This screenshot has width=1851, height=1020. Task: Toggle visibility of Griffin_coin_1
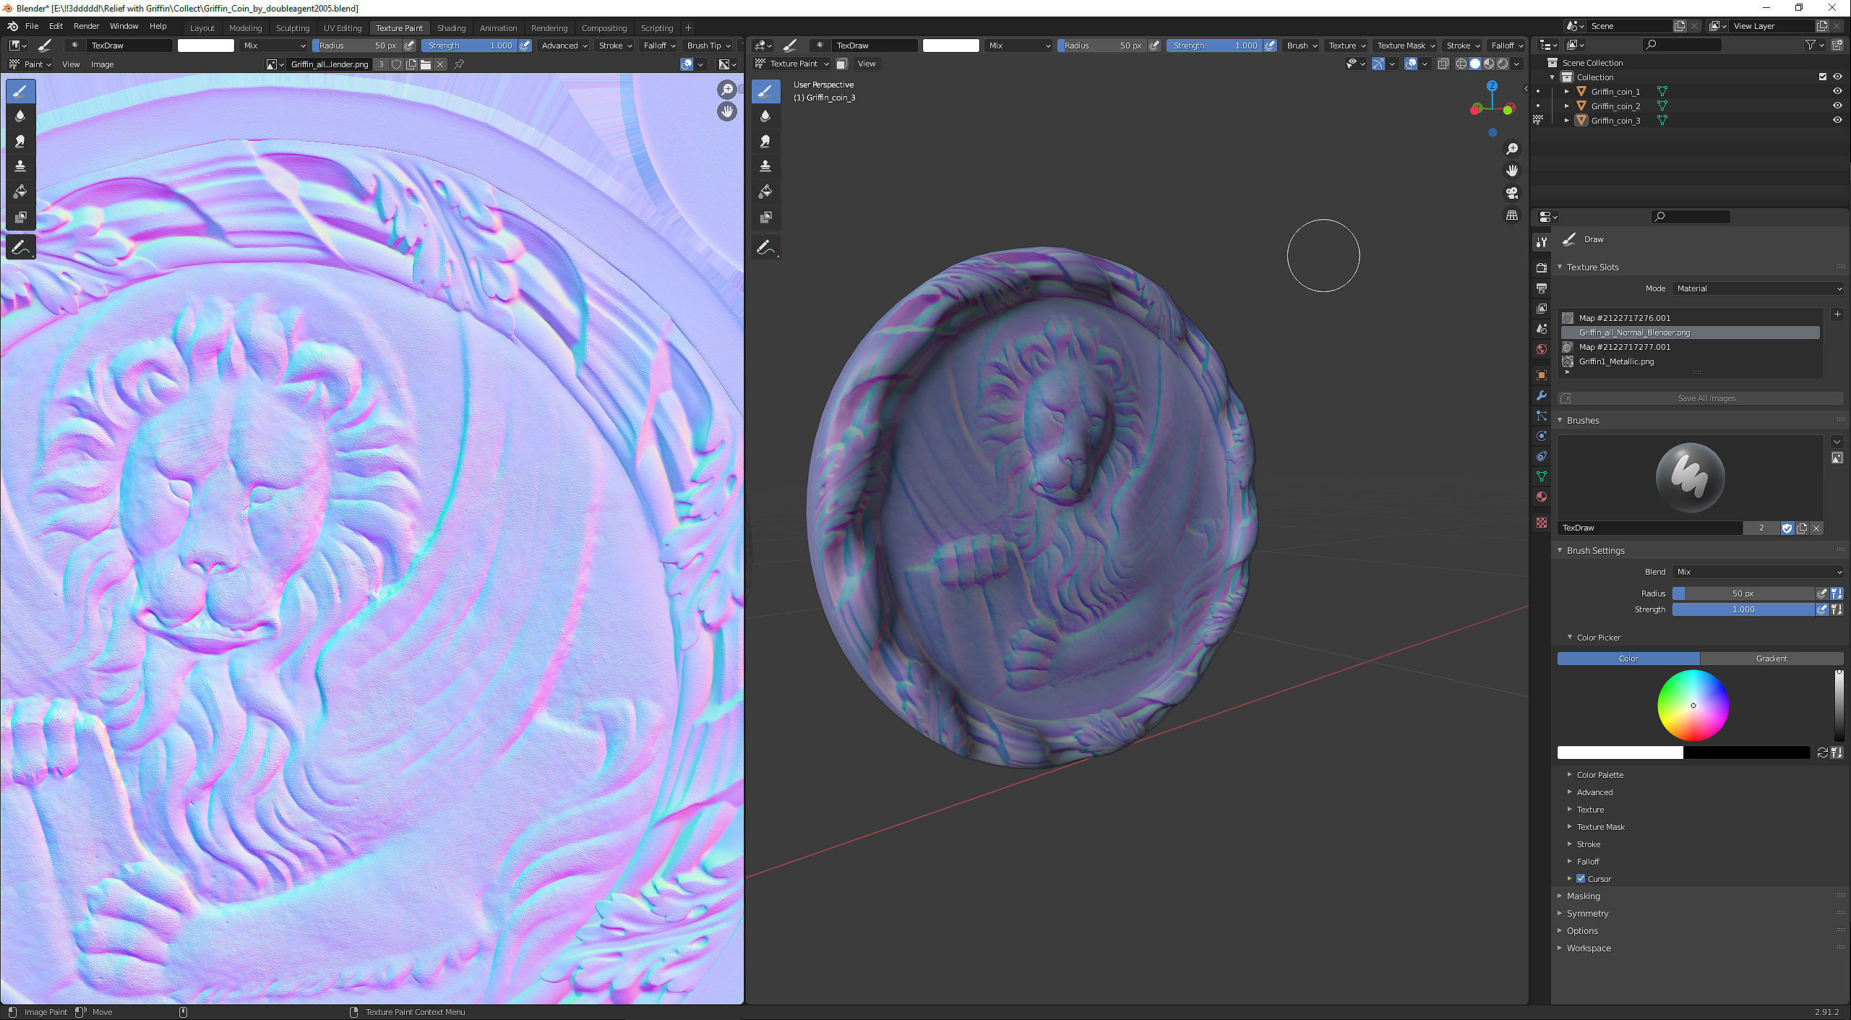[1837, 92]
